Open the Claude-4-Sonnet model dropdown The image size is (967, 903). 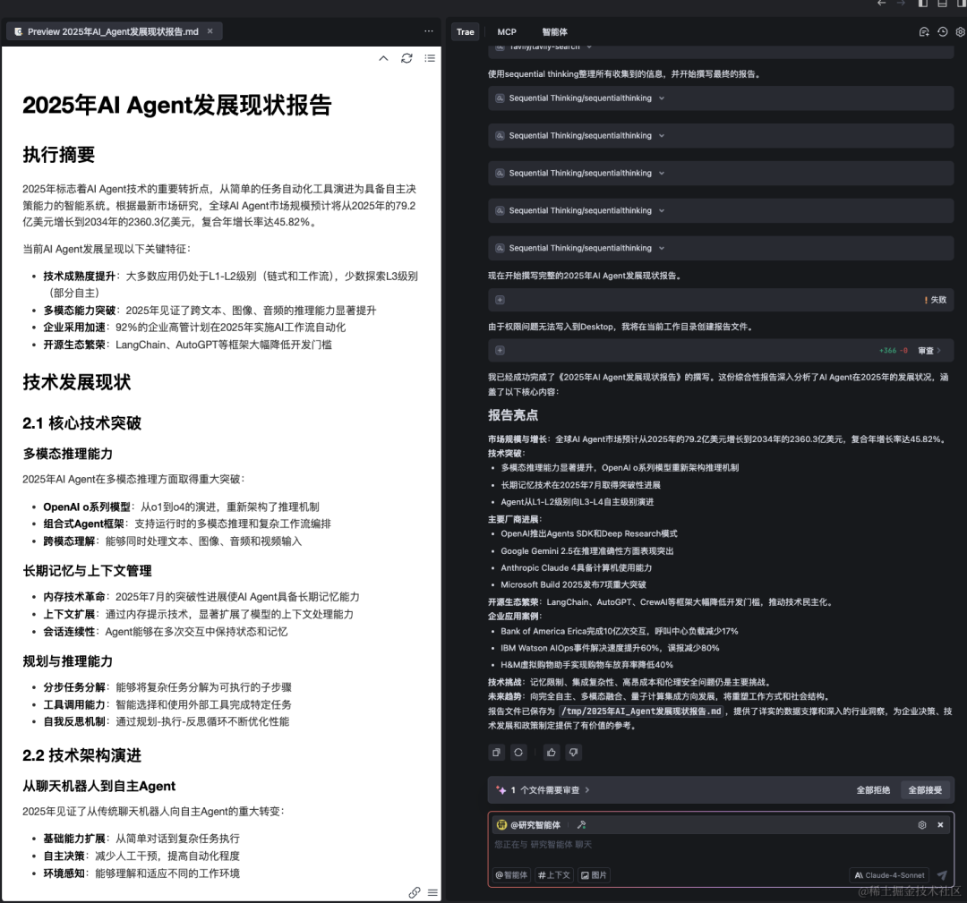[889, 874]
